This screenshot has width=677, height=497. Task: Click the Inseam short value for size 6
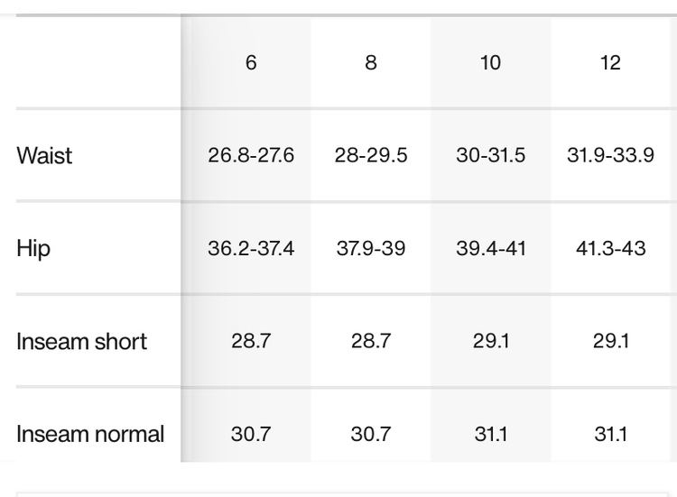(251, 342)
